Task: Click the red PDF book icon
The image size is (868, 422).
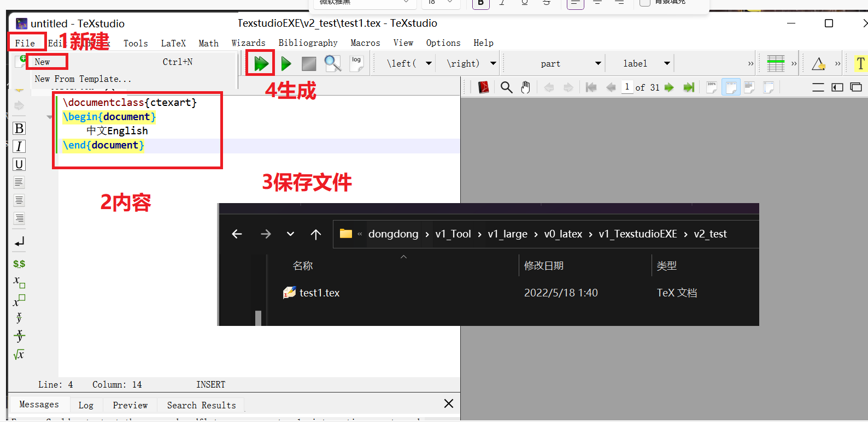Action: pyautogui.click(x=483, y=87)
